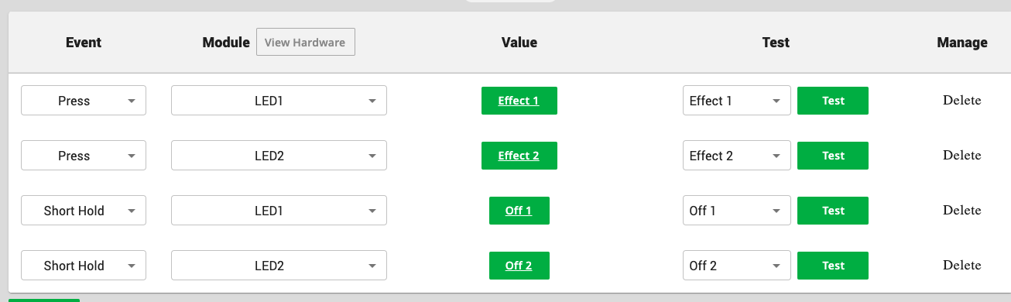Change module in first row LED1 dropdown
1011x302 pixels.
pos(279,101)
